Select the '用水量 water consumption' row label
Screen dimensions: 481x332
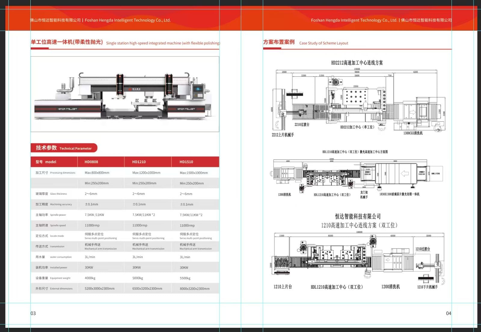click(54, 257)
